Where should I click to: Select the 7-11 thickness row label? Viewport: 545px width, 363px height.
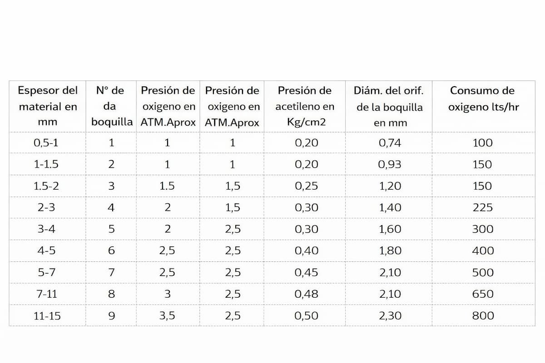tap(46, 294)
